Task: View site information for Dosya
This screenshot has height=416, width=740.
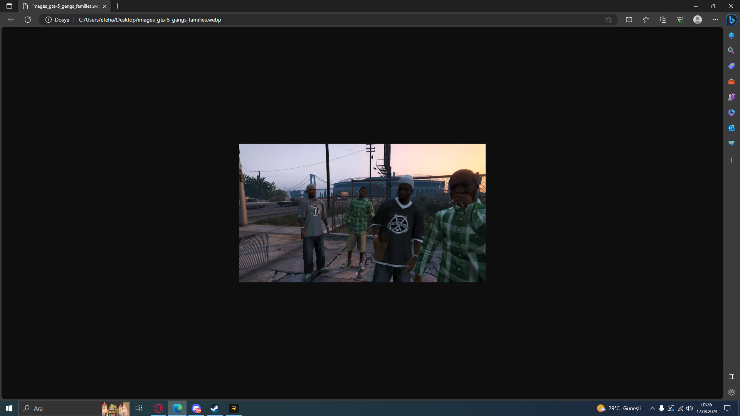Action: (x=57, y=20)
